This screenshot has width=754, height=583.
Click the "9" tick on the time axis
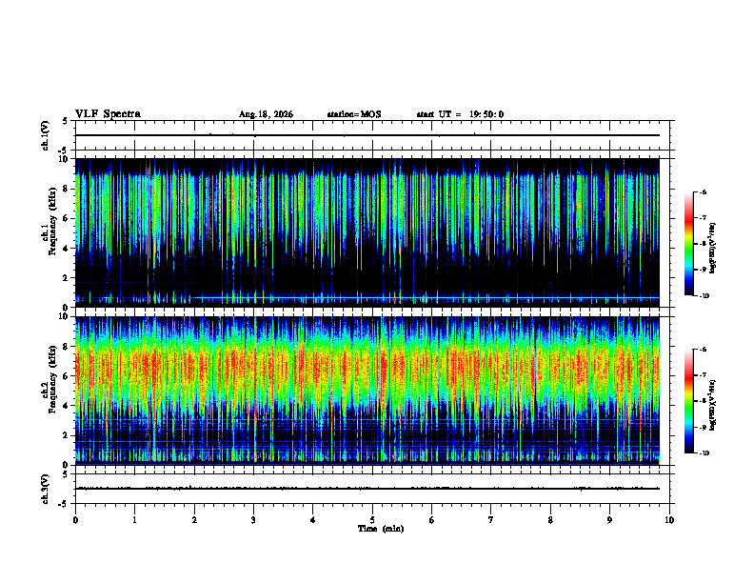[x=609, y=520]
